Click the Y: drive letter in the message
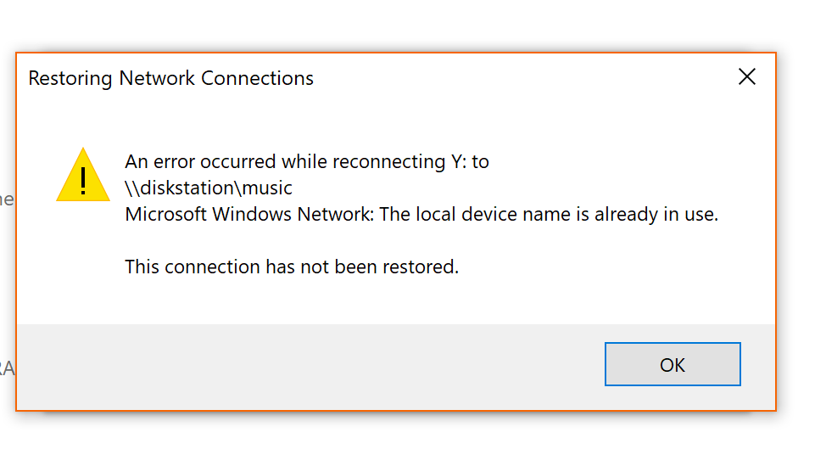This screenshot has height=466, width=826. click(462, 161)
